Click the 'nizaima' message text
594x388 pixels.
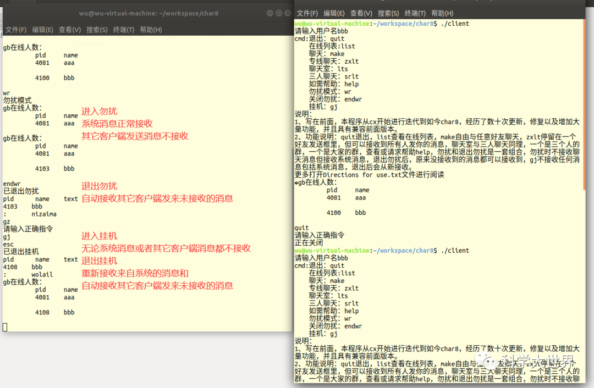pyautogui.click(x=44, y=214)
